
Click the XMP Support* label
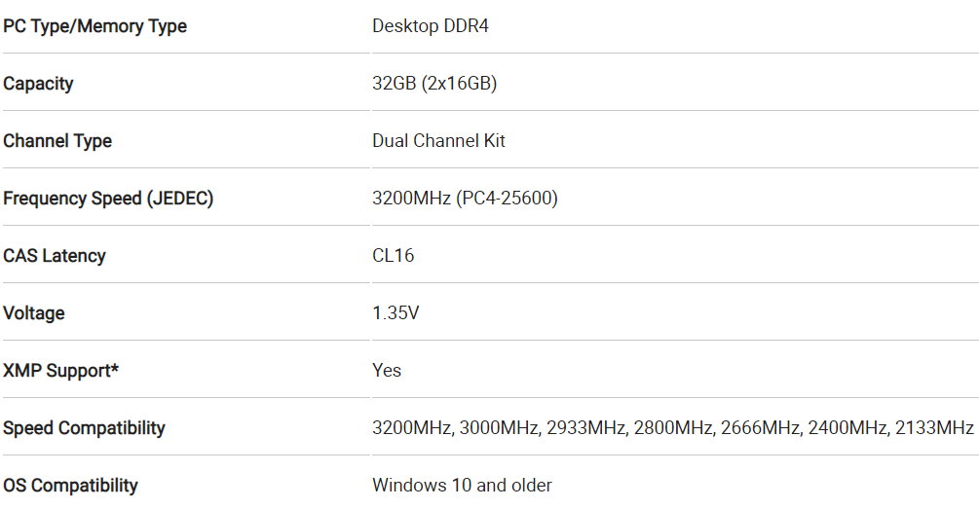[60, 371]
